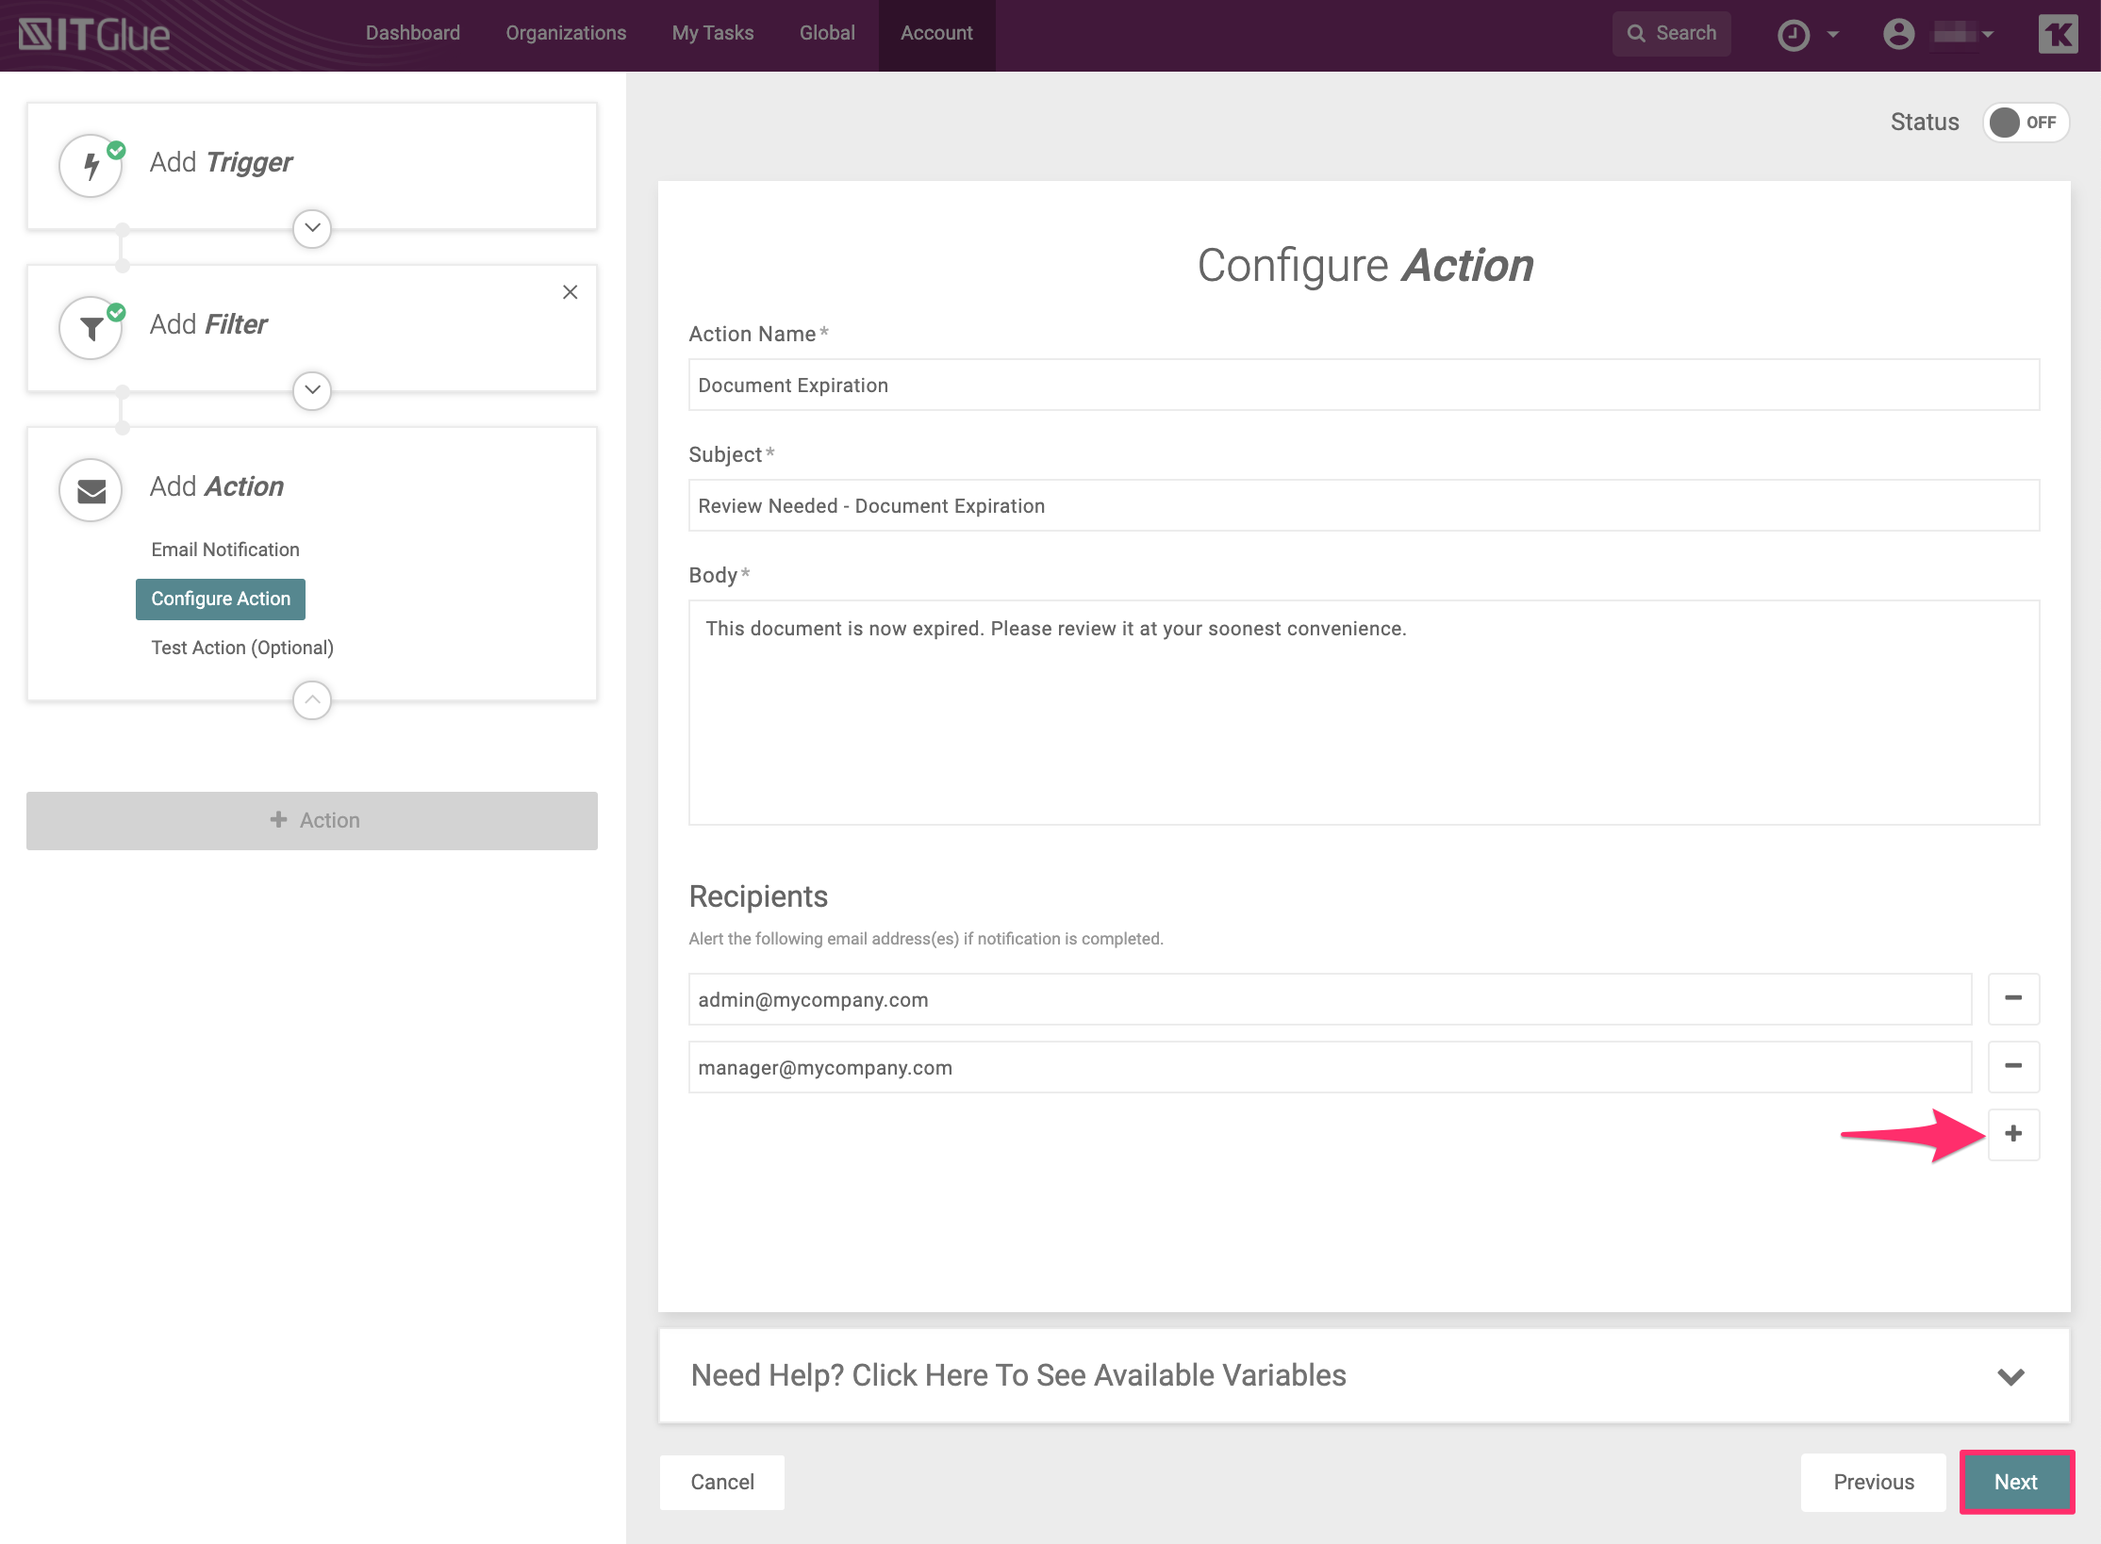The height and width of the screenshot is (1544, 2101).
Task: Remove admin@mycompany.com recipient with minus button
Action: pyautogui.click(x=2013, y=999)
